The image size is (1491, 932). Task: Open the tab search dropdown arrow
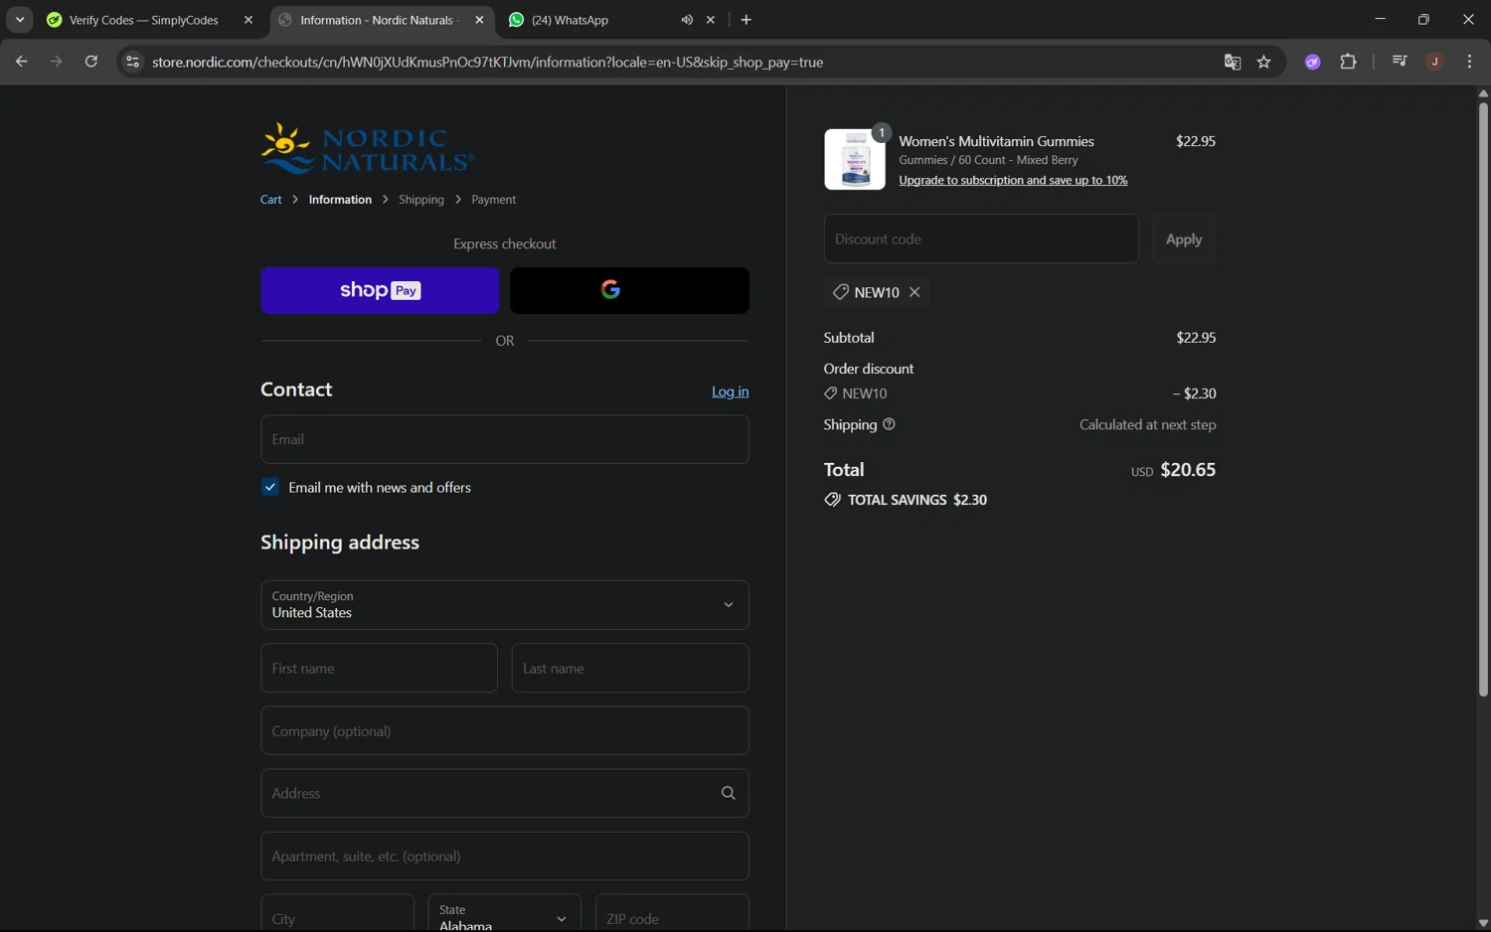20,20
